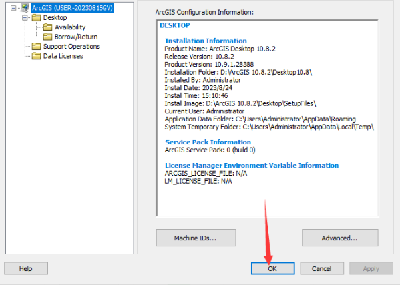Image resolution: width=400 pixels, height=285 pixels.
Task: Click the ArcGIS Configuration Information label
Action: tap(204, 12)
